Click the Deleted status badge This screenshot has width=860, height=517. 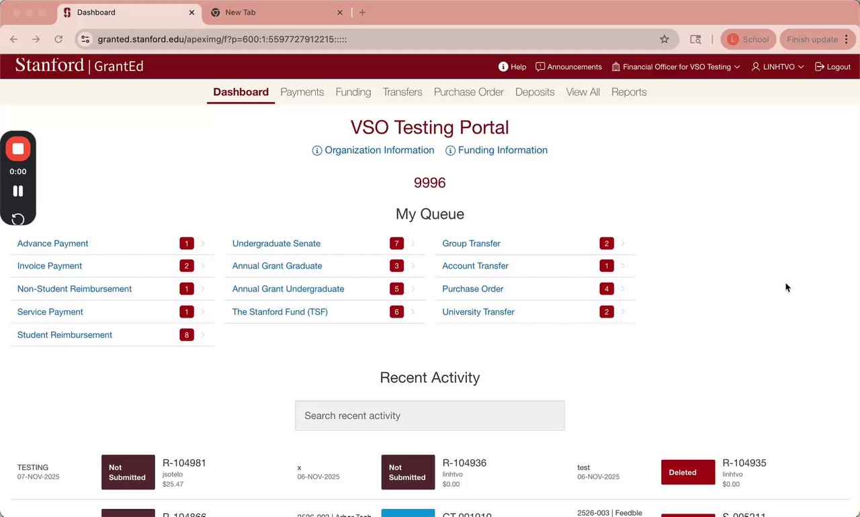point(688,472)
